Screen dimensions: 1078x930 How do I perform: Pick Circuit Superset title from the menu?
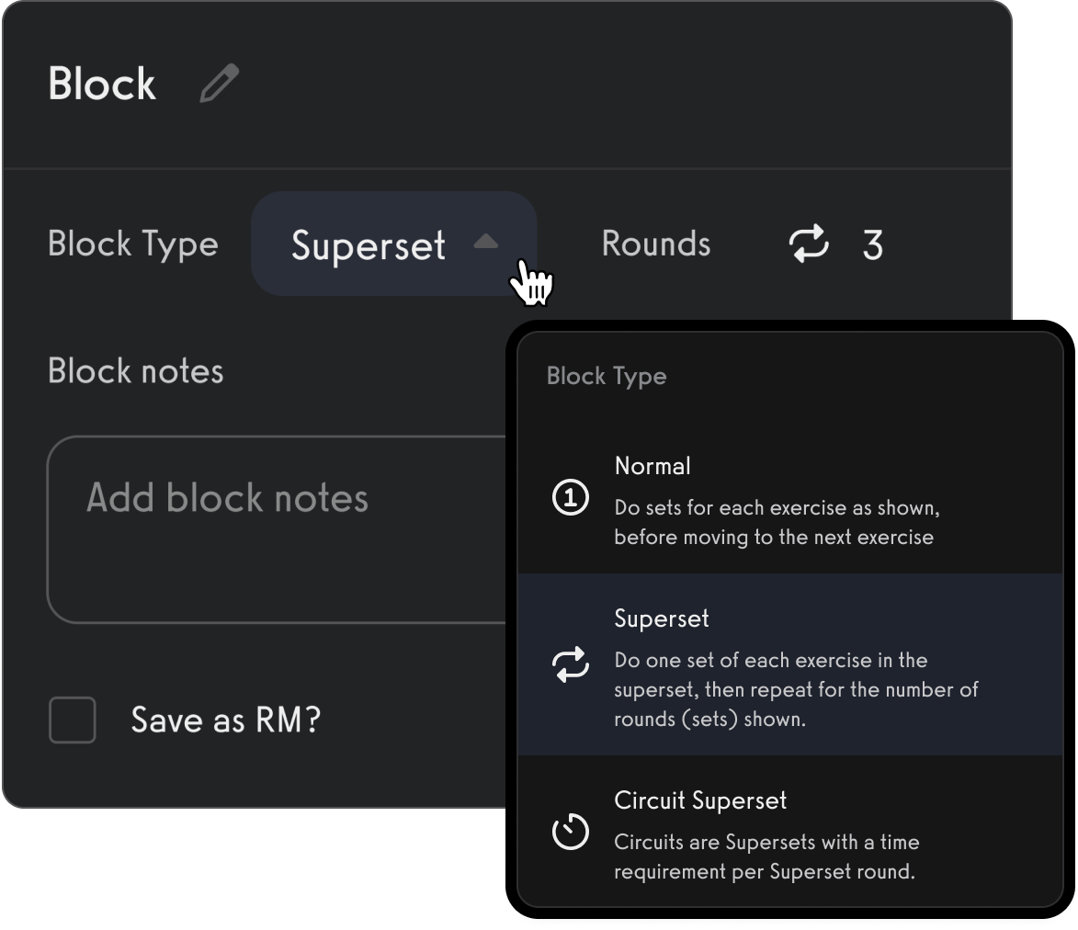(700, 800)
